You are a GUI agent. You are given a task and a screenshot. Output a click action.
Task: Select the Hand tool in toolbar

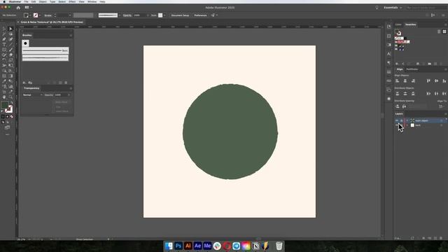4,97
